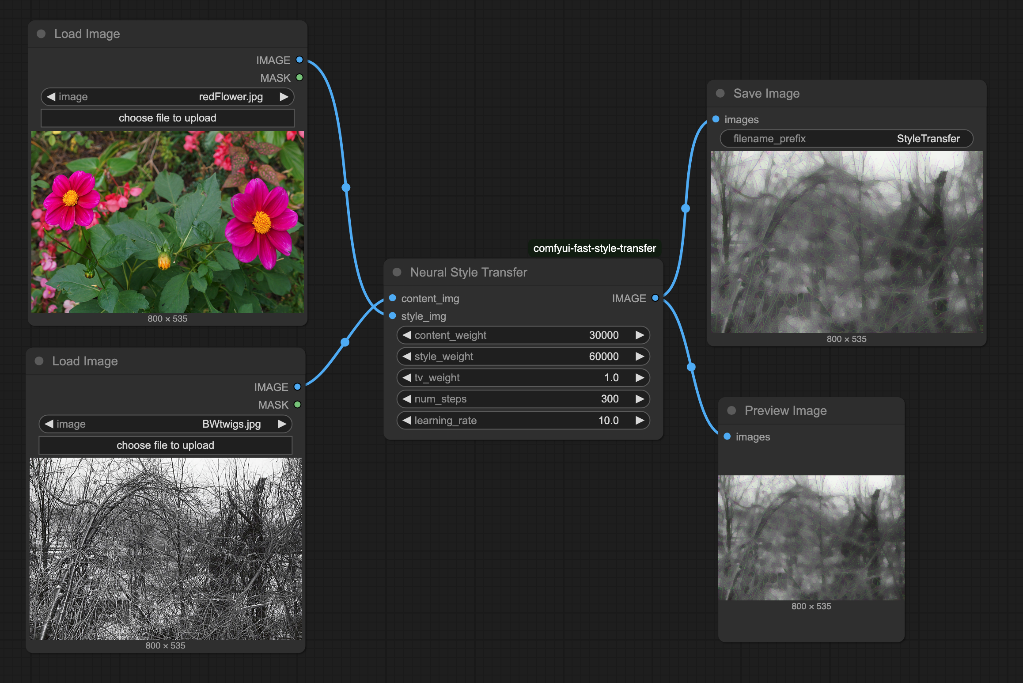Click the learning_rate value slider
The width and height of the screenshot is (1023, 683).
tap(523, 420)
